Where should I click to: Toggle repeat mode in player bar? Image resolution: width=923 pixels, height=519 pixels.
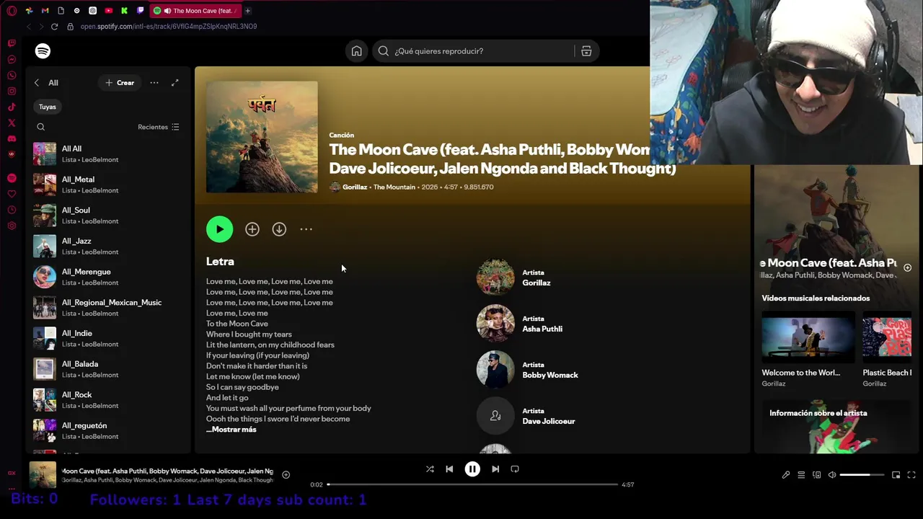tap(515, 469)
